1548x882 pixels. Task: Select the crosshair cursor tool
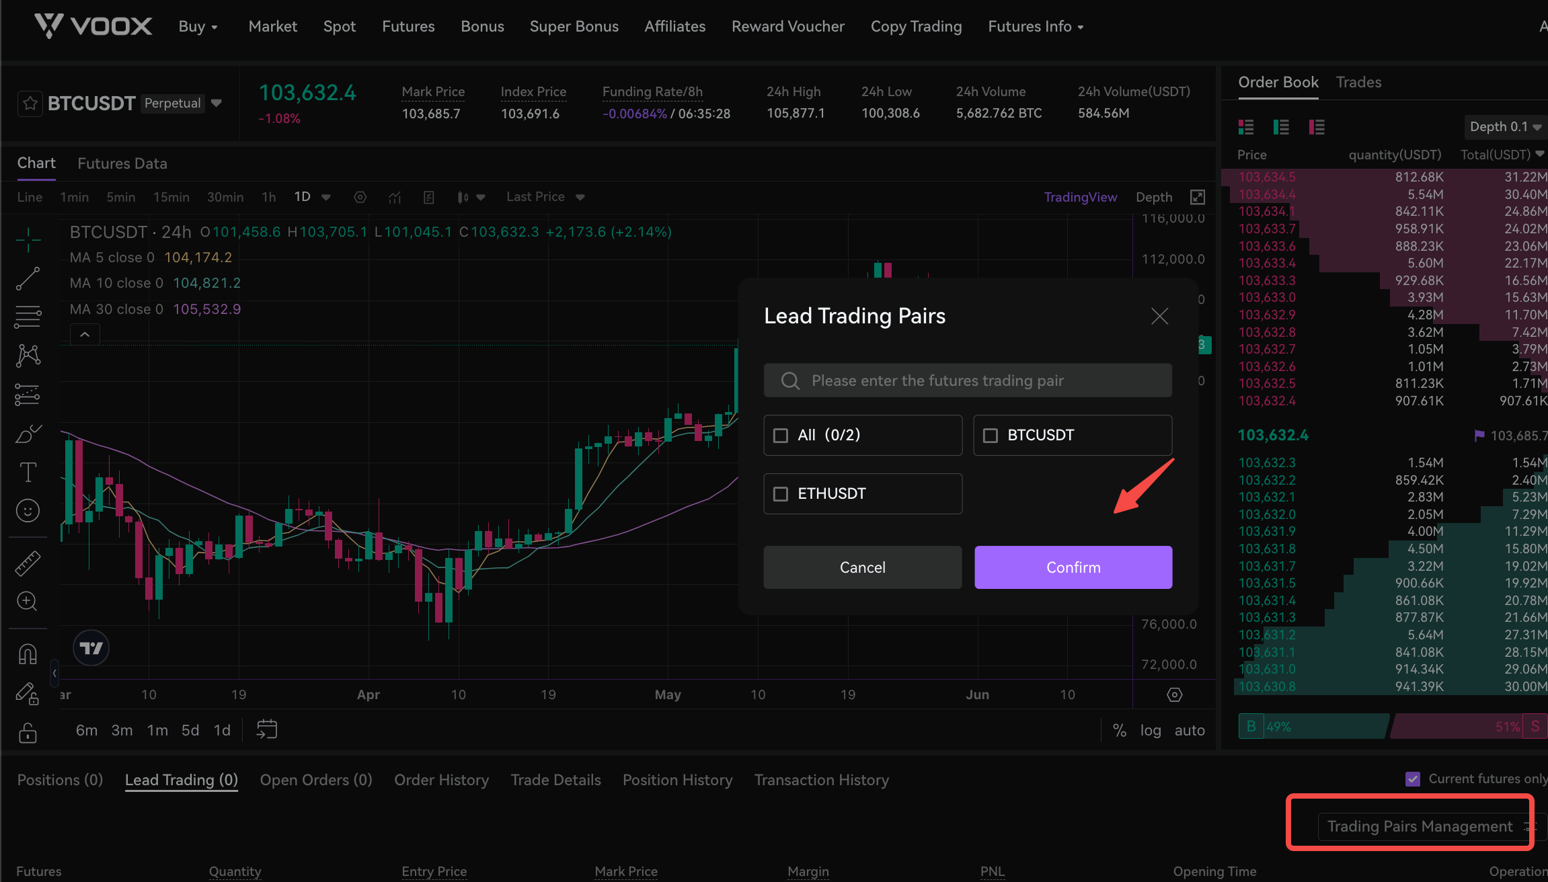(x=28, y=239)
